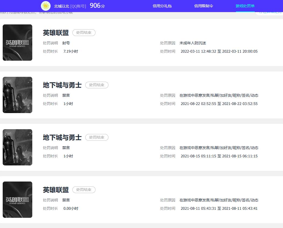Image resolution: width=283 pixels, height=228 pixels.
Task: Click the 处罚结束 badge on the bottom 英雄联盟 record
Action: [84, 190]
